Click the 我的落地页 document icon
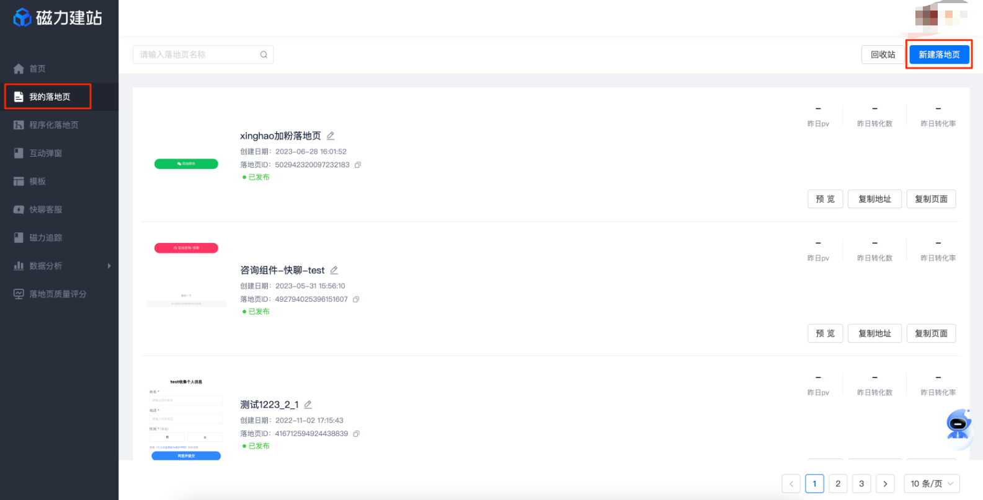Image resolution: width=983 pixels, height=500 pixels. 19,97
